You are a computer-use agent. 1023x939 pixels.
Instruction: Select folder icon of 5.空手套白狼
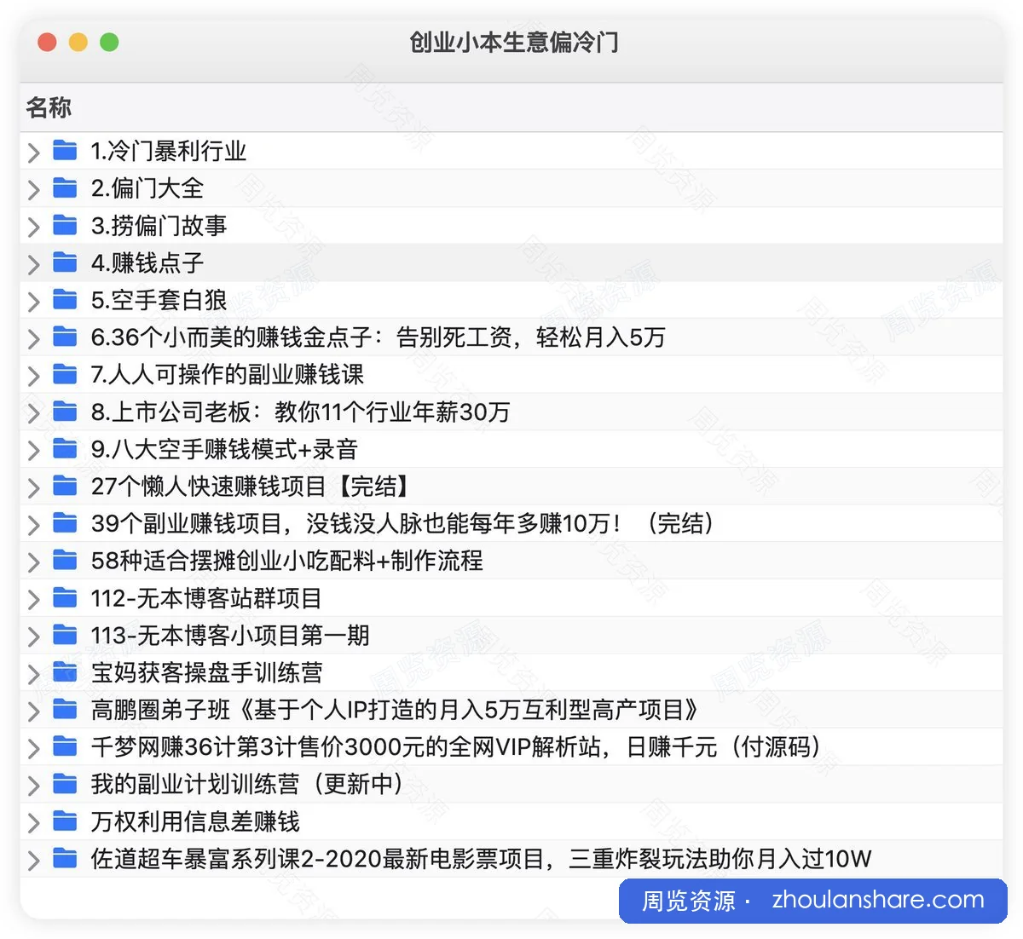click(x=65, y=300)
